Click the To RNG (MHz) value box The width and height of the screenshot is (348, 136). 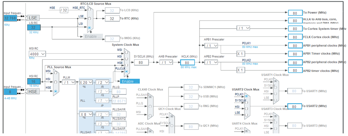point(191,107)
